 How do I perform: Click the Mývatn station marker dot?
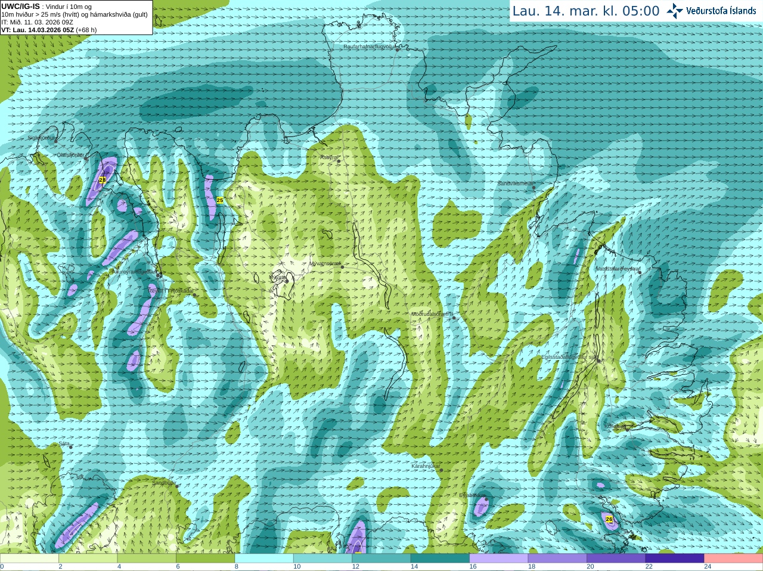pos(287,281)
